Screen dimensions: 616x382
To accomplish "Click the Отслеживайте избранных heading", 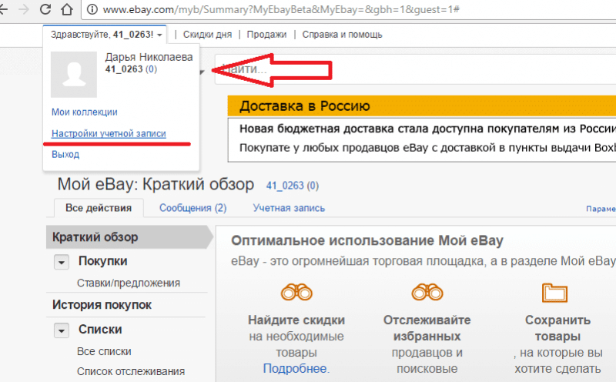I will click(427, 328).
